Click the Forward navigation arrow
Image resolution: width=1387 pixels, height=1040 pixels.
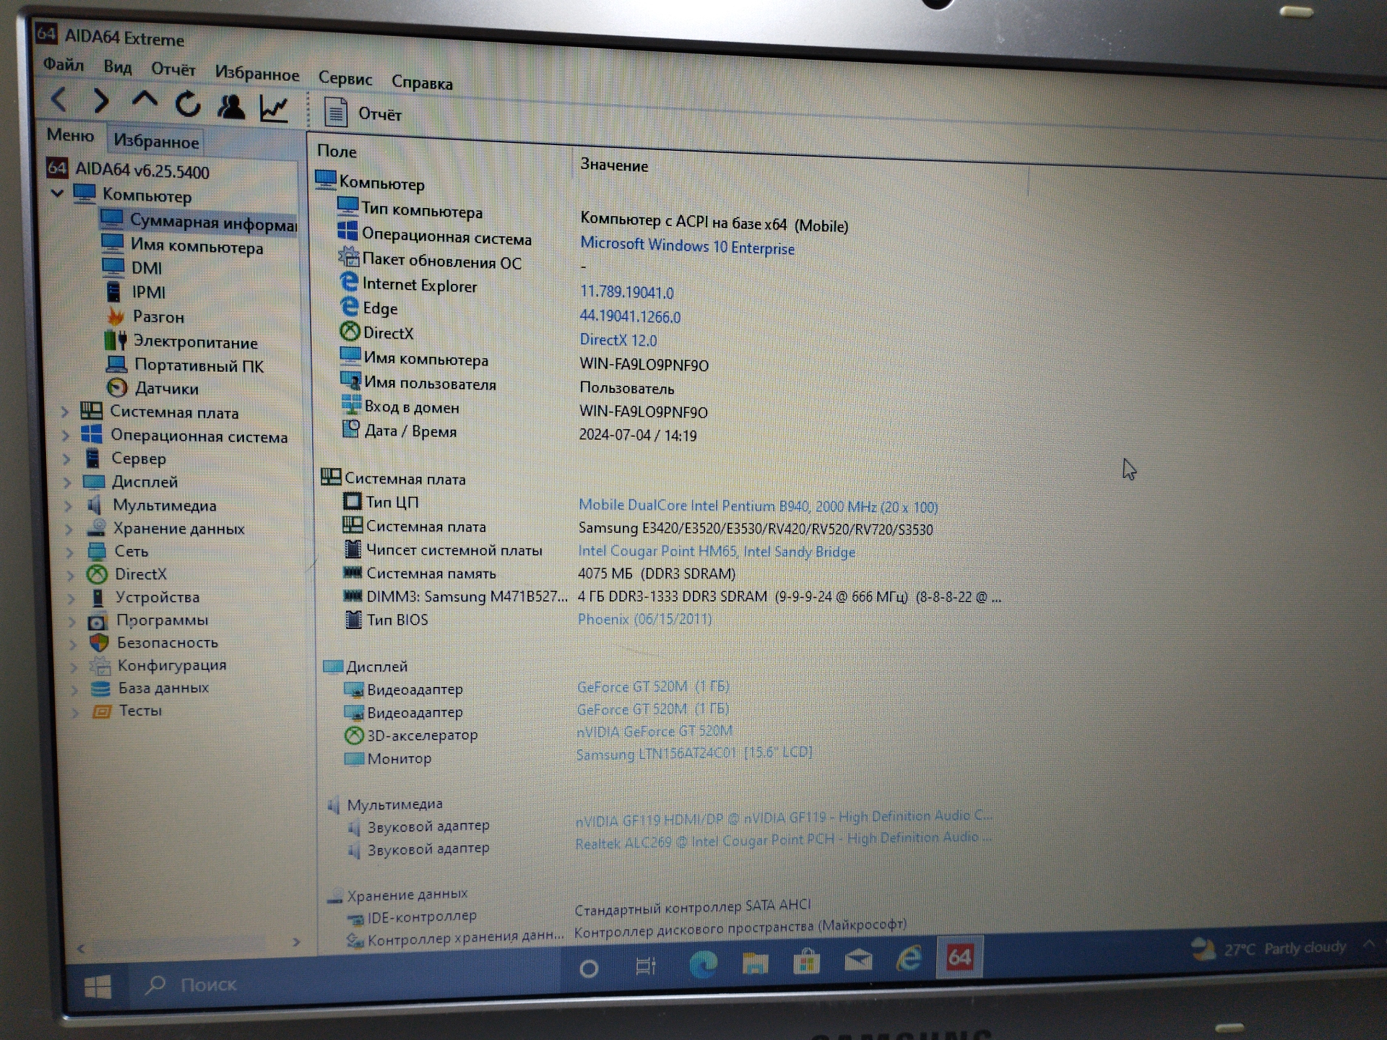[101, 100]
